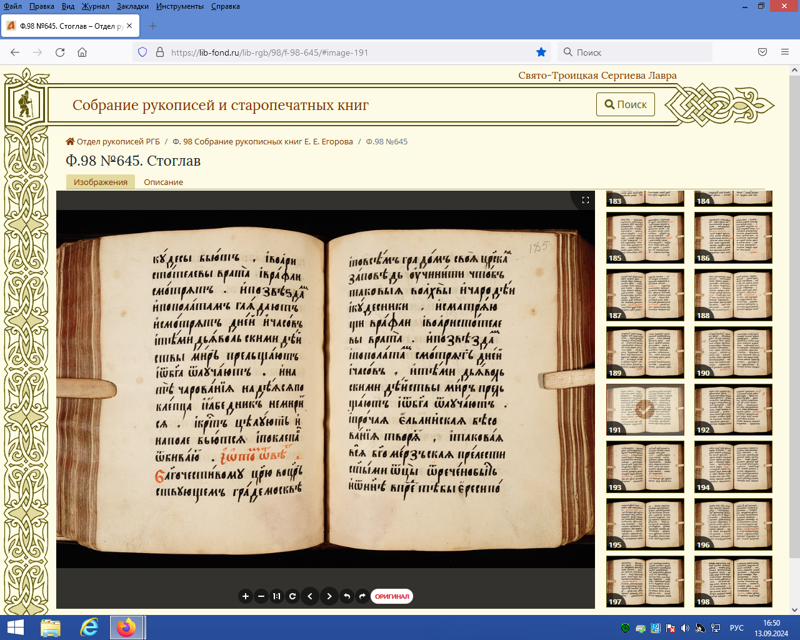The height and width of the screenshot is (640, 800).
Task: Go to previous manuscript image
Action: [x=310, y=596]
